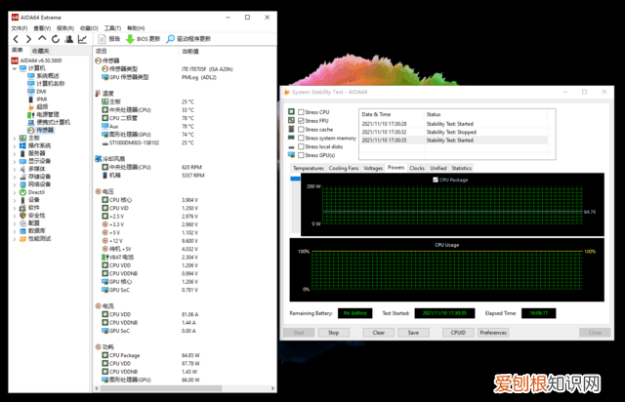625x402 pixels.
Task: Click the report page icon in toolbar
Action: click(101, 39)
